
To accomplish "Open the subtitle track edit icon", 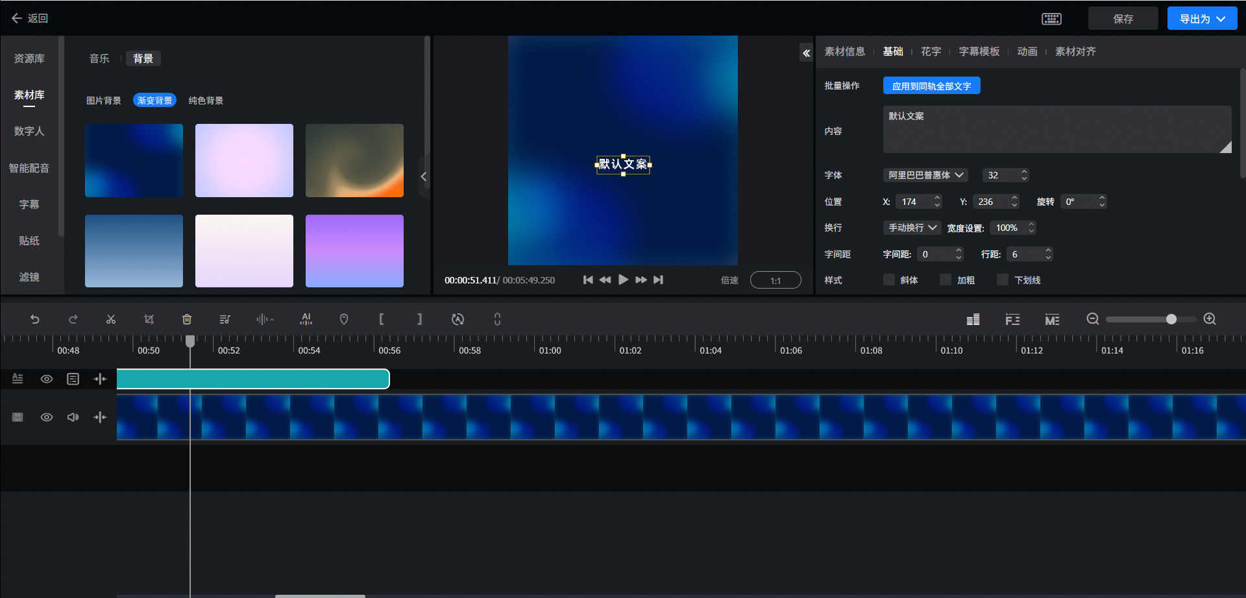I will click(x=73, y=379).
